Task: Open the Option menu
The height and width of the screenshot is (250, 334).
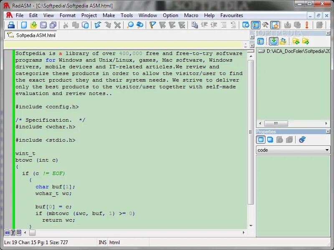Action: tap(170, 15)
